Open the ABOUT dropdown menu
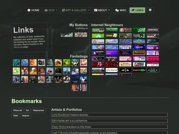 coord(102,10)
